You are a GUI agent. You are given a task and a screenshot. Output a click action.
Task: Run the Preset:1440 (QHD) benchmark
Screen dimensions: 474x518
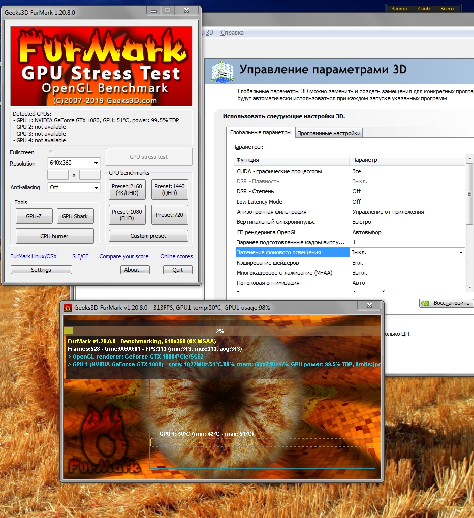click(x=170, y=189)
